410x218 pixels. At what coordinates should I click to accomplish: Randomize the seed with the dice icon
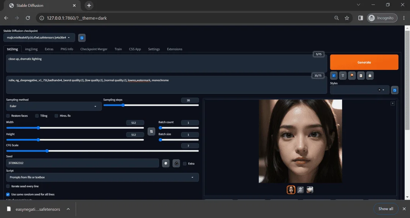point(166,163)
